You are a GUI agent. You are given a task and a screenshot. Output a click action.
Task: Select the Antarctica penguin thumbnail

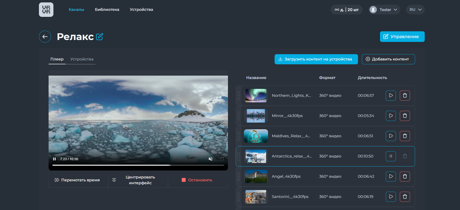point(256,156)
